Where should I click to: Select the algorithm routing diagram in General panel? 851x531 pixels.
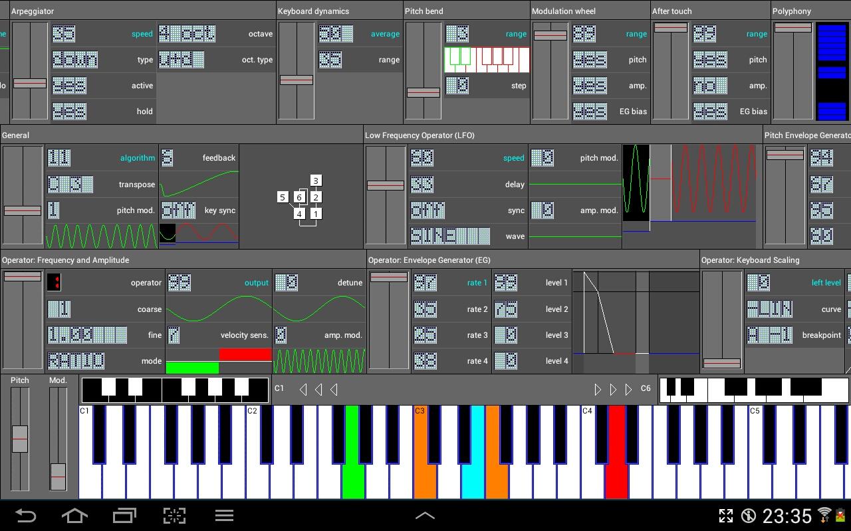[299, 196]
